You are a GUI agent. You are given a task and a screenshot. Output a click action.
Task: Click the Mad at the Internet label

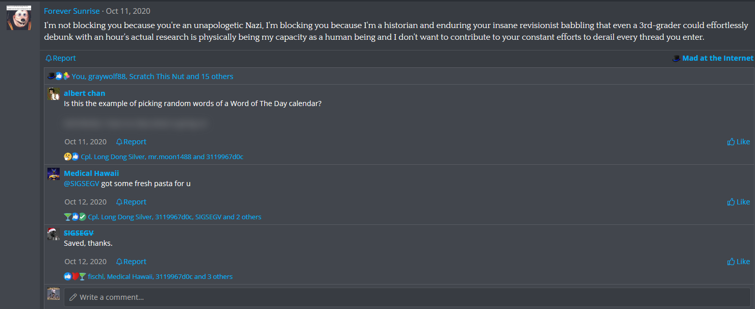[x=717, y=58]
